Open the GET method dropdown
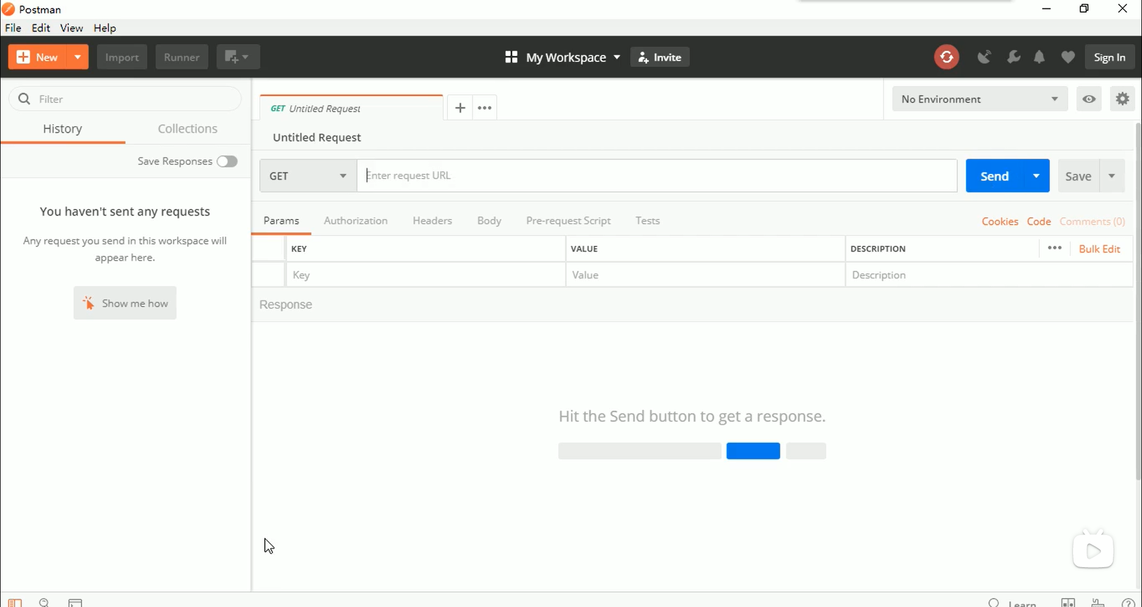Viewport: 1142px width, 607px height. 308,176
